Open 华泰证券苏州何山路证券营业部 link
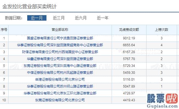The width and height of the screenshot is (179, 109). click(60, 86)
